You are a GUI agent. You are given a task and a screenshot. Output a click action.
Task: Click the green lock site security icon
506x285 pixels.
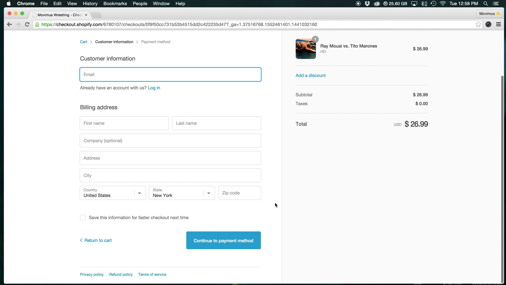(x=37, y=25)
